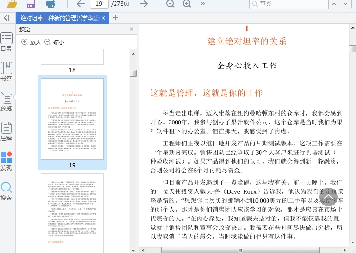Open a new tab with plus button
Screen dimensions: 356x253
116,18
